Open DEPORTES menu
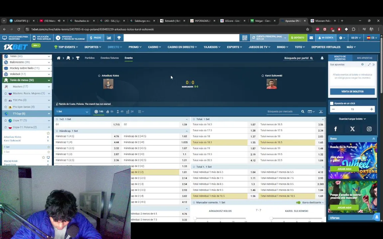This screenshot has width=383, height=239. [x=93, y=47]
